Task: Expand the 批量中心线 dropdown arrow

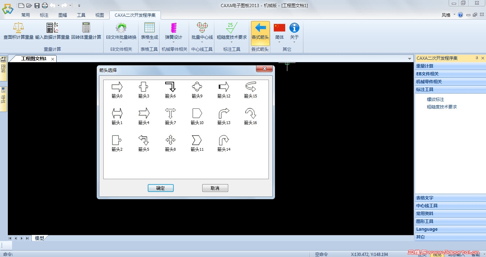Action: click(202, 42)
